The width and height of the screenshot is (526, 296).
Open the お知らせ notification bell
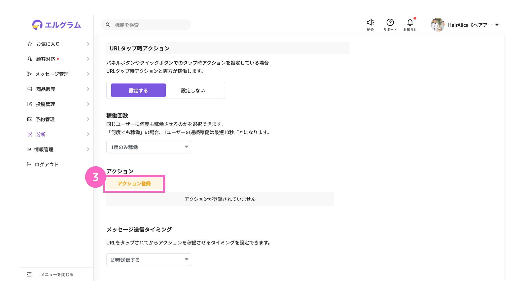pyautogui.click(x=410, y=22)
